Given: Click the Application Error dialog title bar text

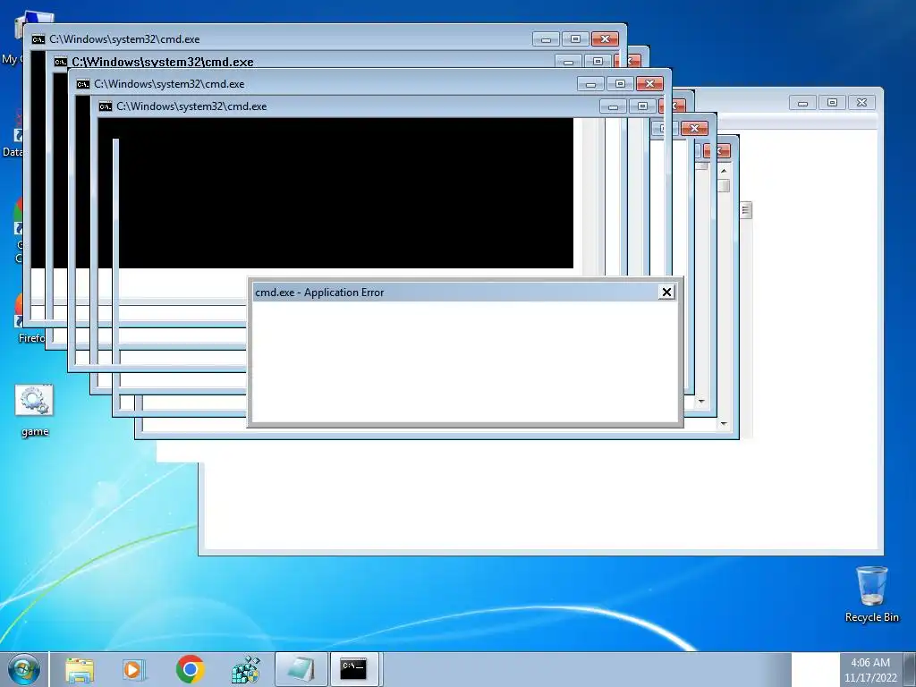Looking at the screenshot, I should (x=319, y=293).
